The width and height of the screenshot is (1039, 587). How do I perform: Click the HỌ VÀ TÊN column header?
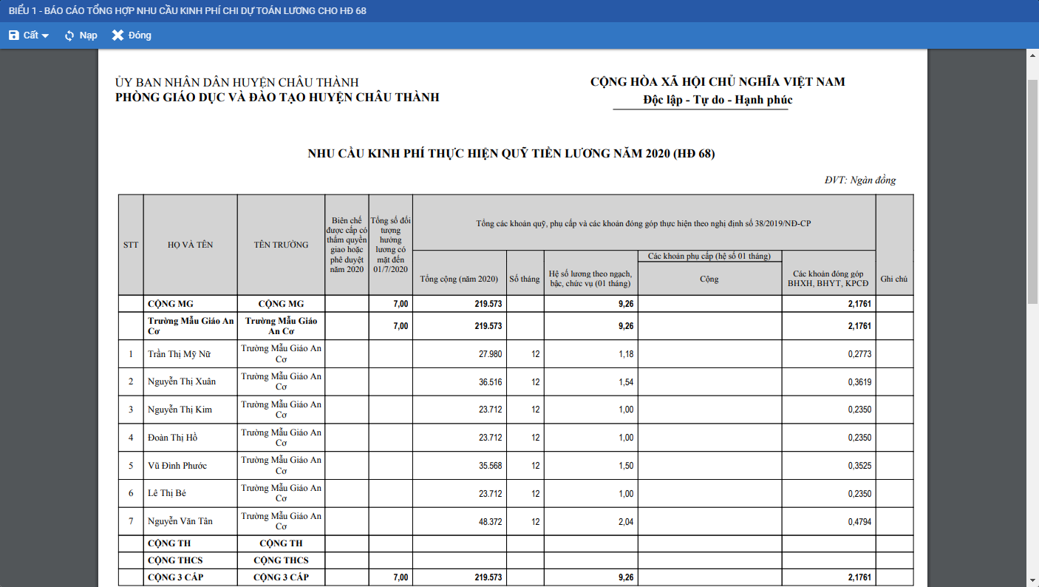[x=190, y=245]
